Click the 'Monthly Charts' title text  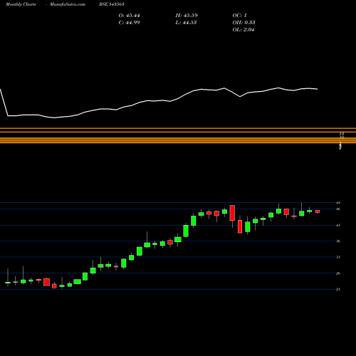tap(21, 4)
